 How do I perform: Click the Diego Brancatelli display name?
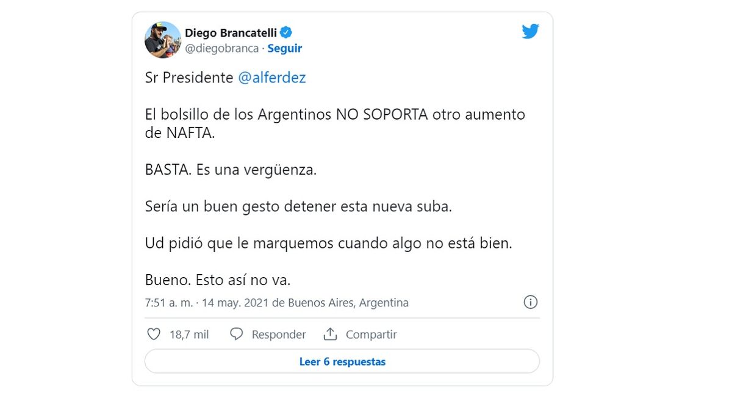tap(231, 32)
